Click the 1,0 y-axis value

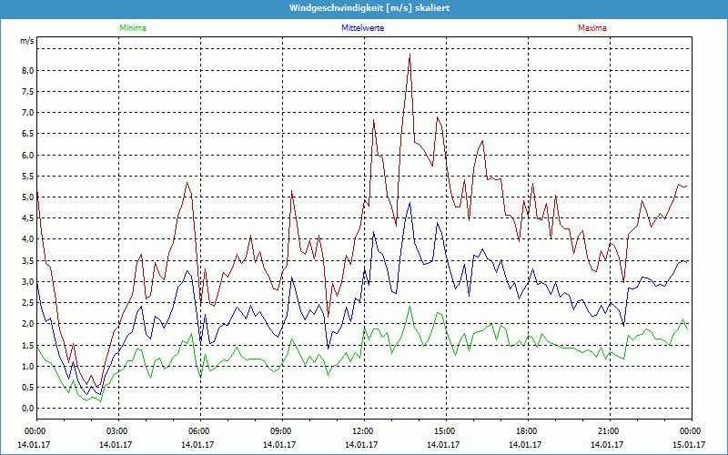(x=28, y=366)
